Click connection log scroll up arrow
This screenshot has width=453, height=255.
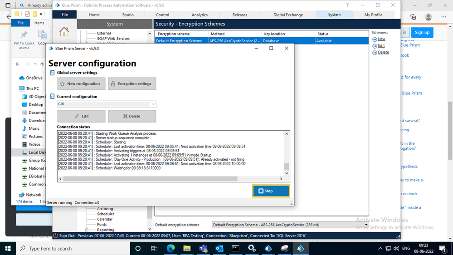[286, 134]
